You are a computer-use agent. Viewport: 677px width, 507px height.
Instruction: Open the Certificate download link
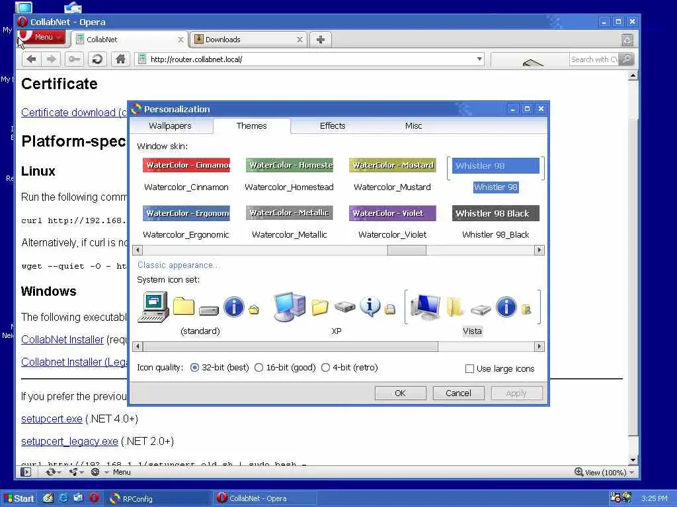[74, 112]
